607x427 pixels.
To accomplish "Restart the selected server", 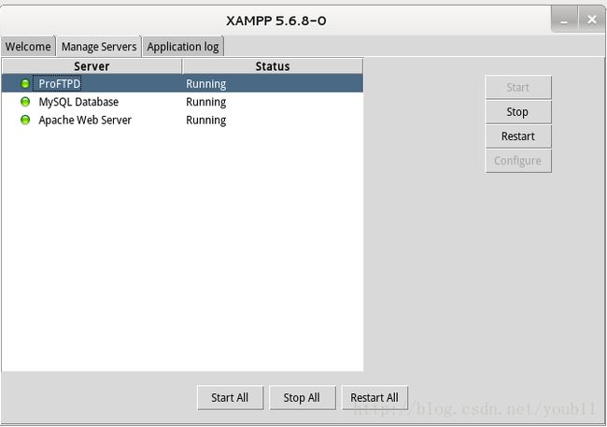I will (518, 136).
